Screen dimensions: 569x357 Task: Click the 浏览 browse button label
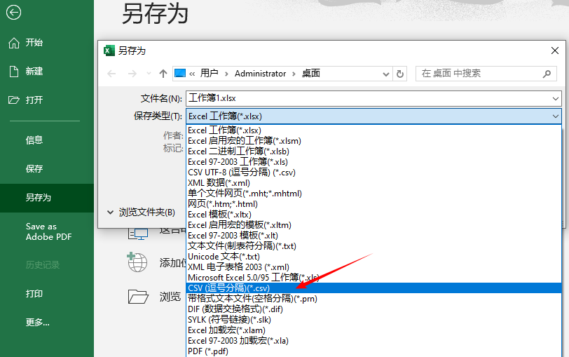coord(170,297)
